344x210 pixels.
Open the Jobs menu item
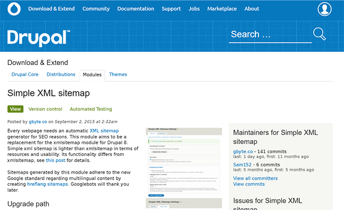pyautogui.click(x=194, y=9)
